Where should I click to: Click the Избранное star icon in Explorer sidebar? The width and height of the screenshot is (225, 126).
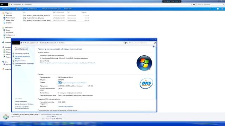click(x=3, y=13)
